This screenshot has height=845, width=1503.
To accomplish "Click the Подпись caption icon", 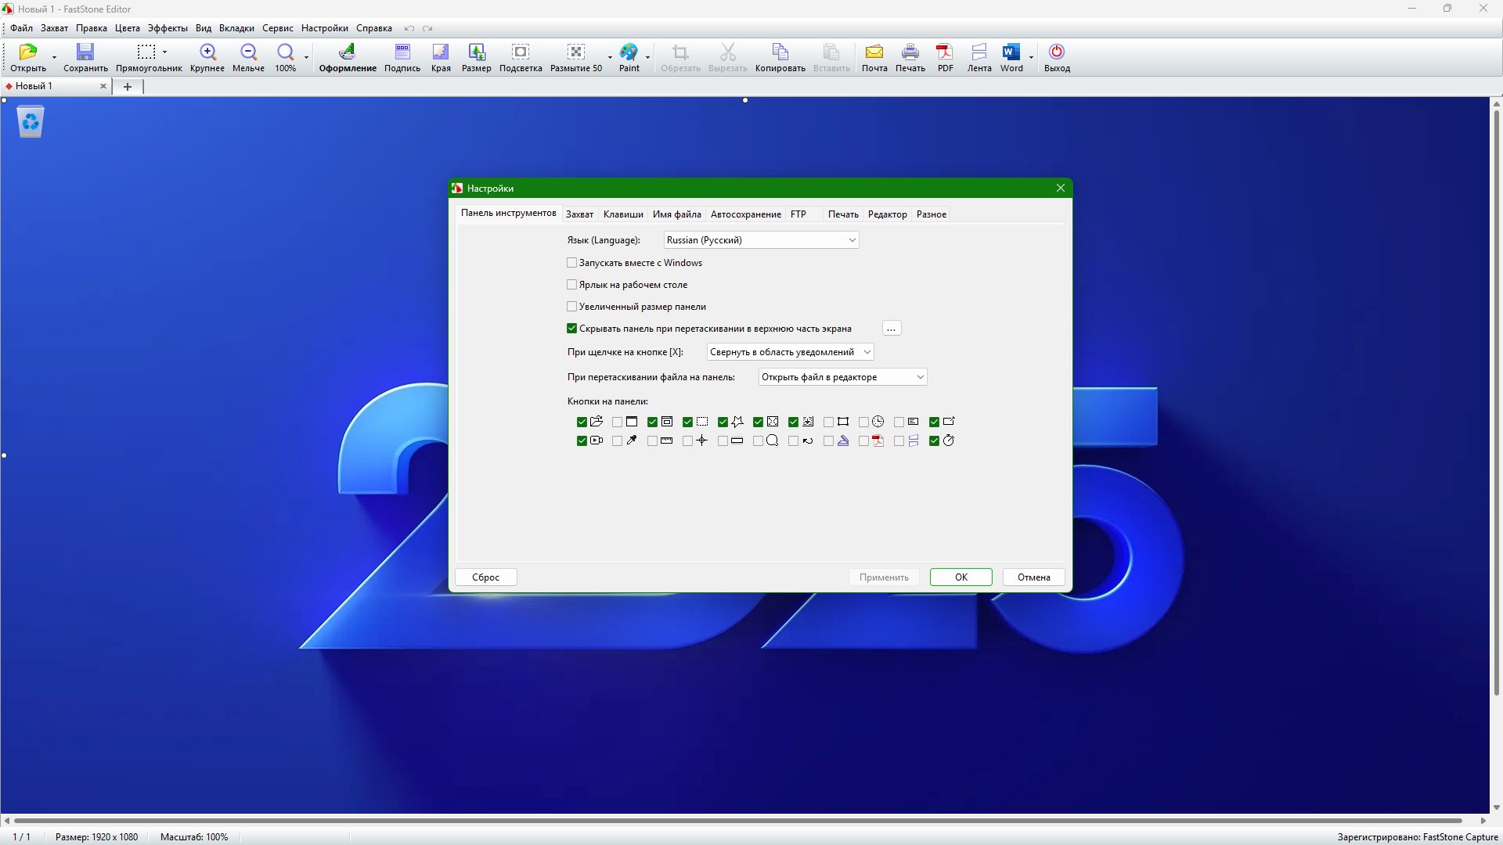I will (402, 52).
